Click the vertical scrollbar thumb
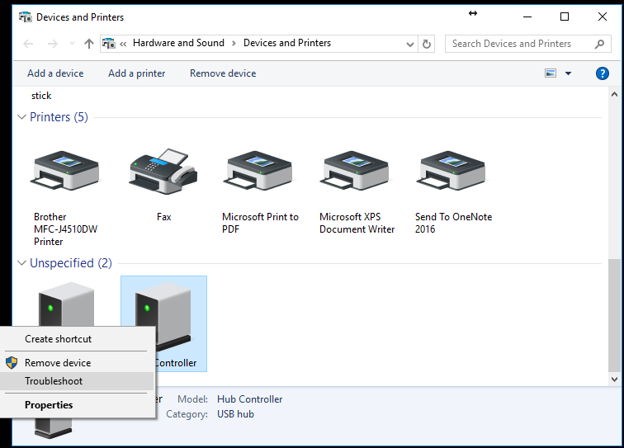Viewport: 624px width, 448px height. point(614,315)
